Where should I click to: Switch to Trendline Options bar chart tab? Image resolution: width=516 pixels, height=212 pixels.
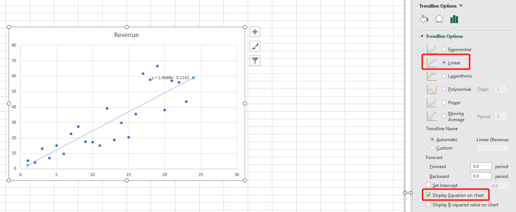(454, 19)
